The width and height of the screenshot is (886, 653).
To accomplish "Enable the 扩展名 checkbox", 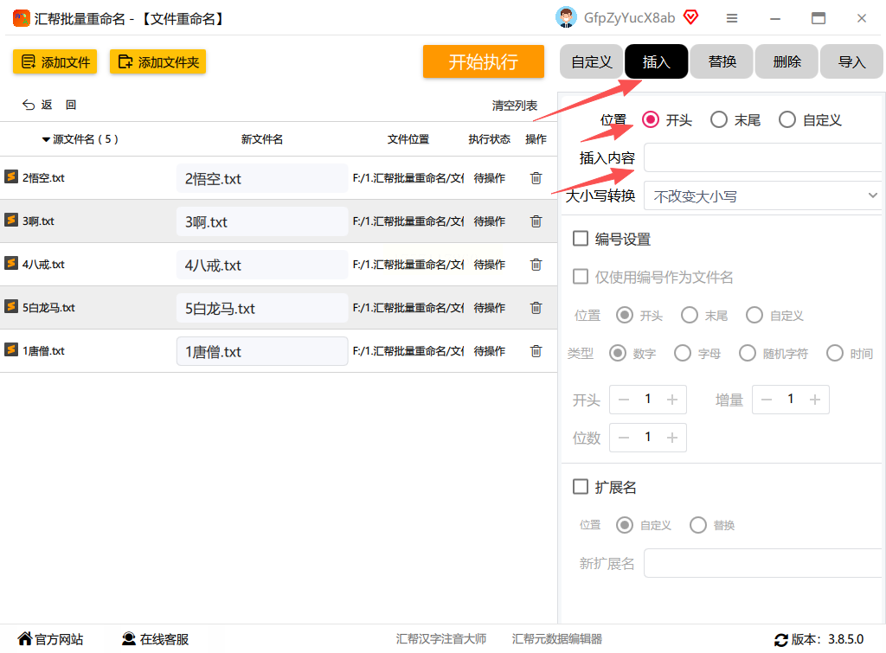I will pos(581,486).
